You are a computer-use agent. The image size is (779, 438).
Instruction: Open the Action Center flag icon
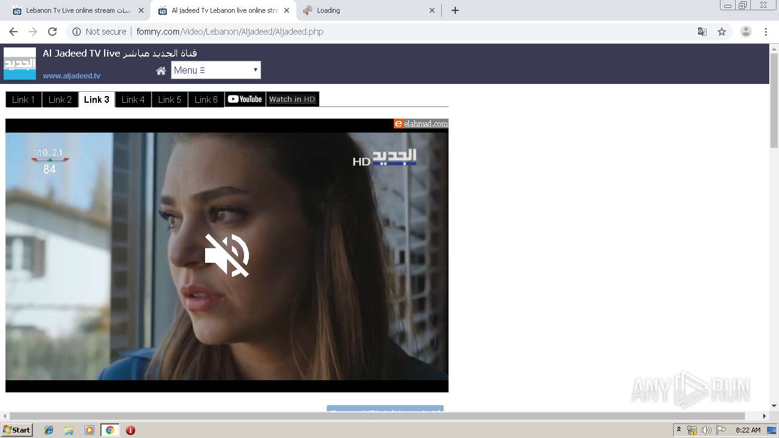pos(721,430)
